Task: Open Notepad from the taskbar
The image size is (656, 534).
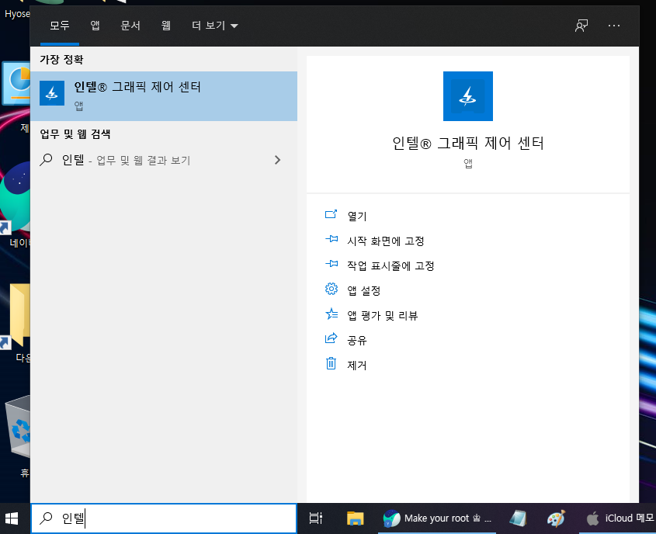Action: pos(517,518)
